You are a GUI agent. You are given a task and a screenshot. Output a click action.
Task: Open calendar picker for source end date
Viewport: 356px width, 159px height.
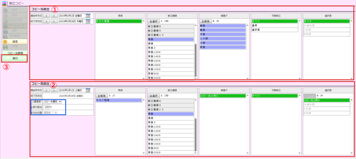point(88,21)
